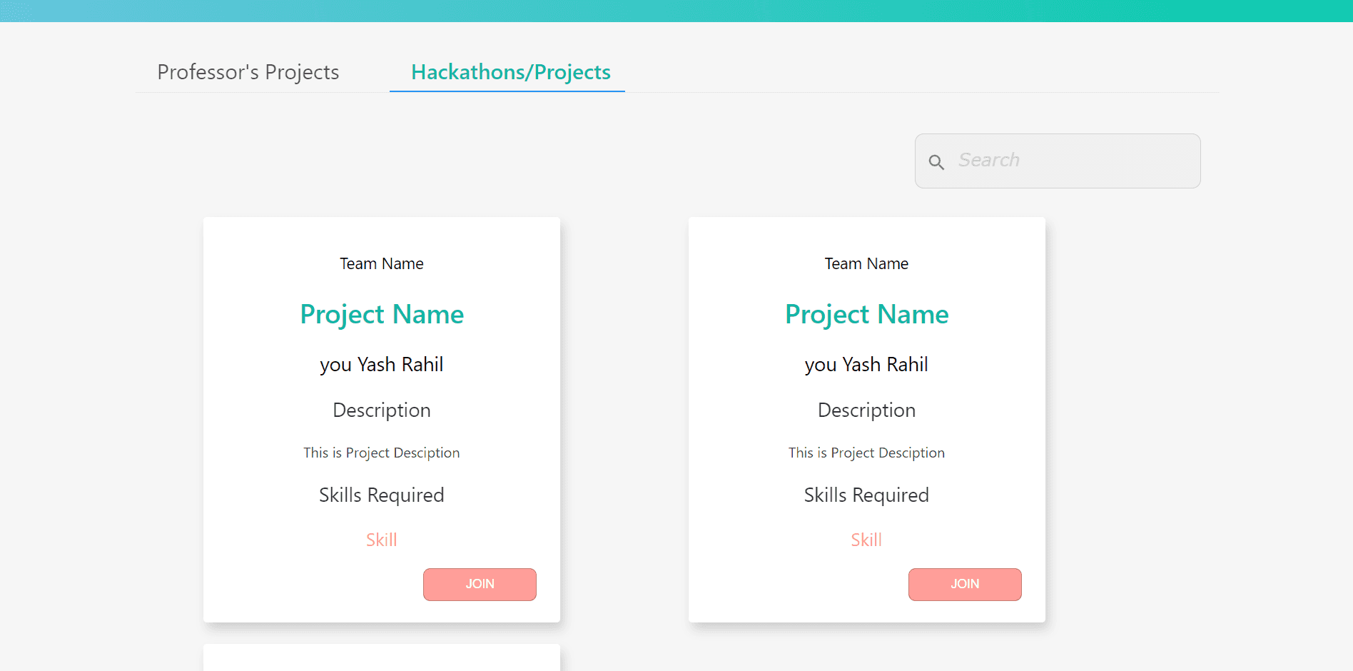
Task: Click the project description text on the right card
Action: coord(866,453)
